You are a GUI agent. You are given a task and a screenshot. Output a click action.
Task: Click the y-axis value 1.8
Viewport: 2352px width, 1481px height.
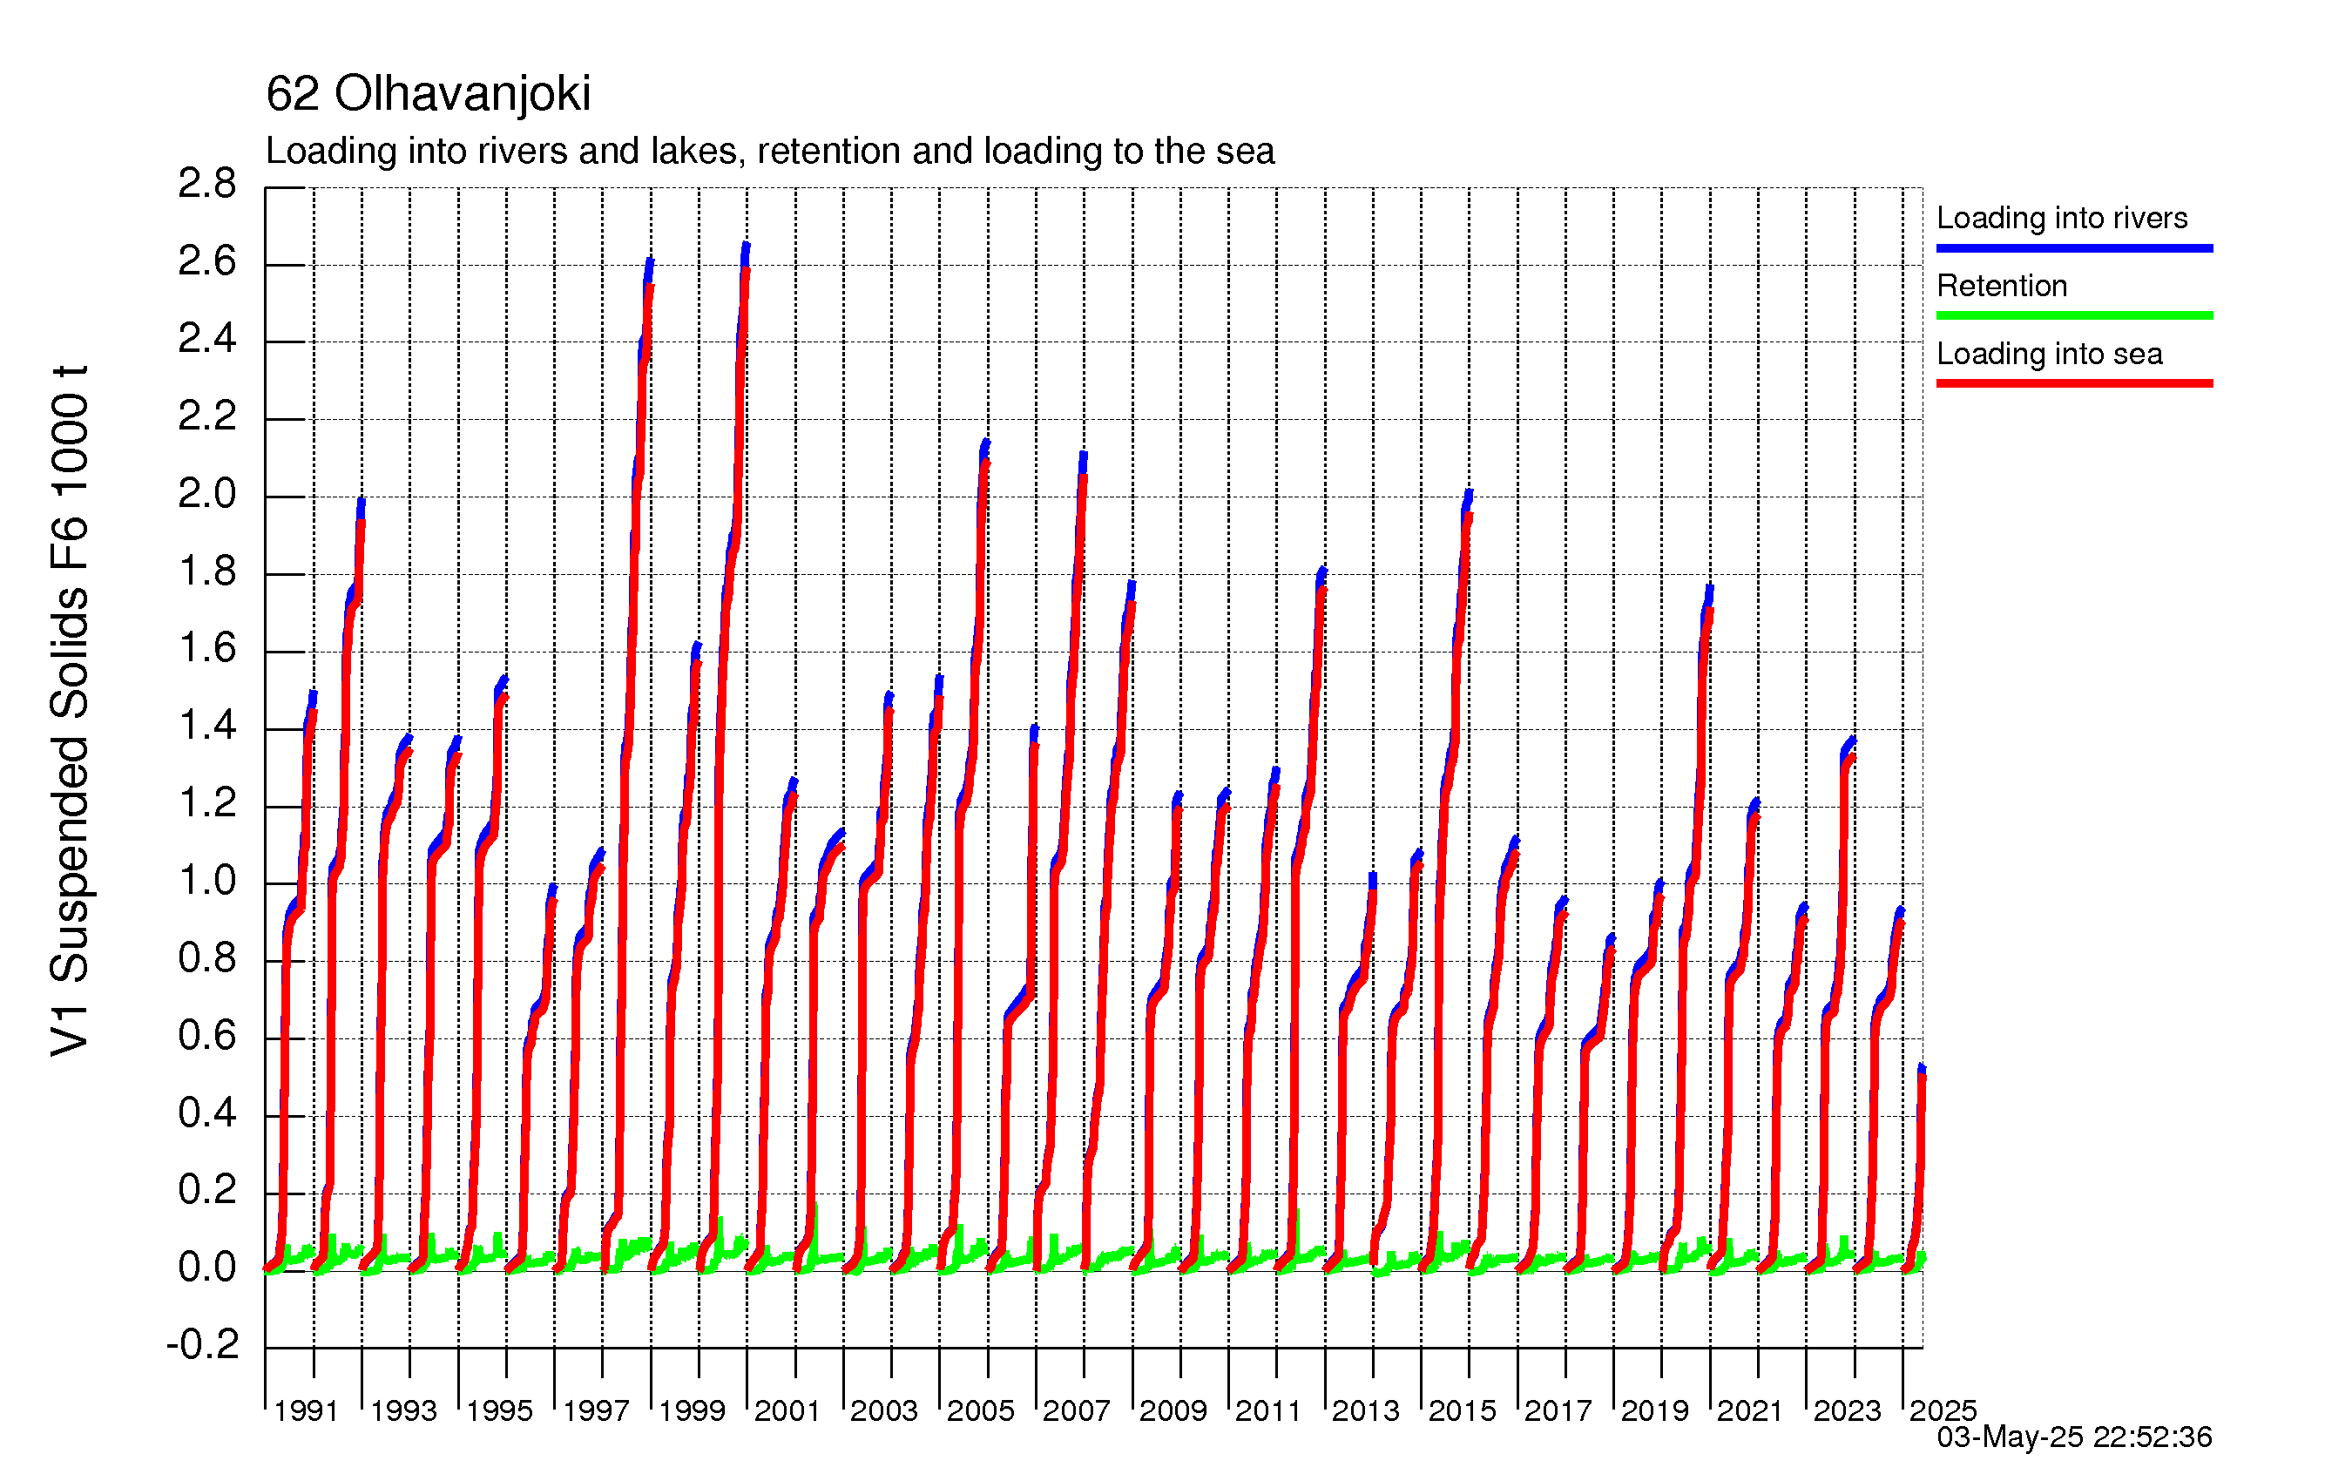[207, 571]
